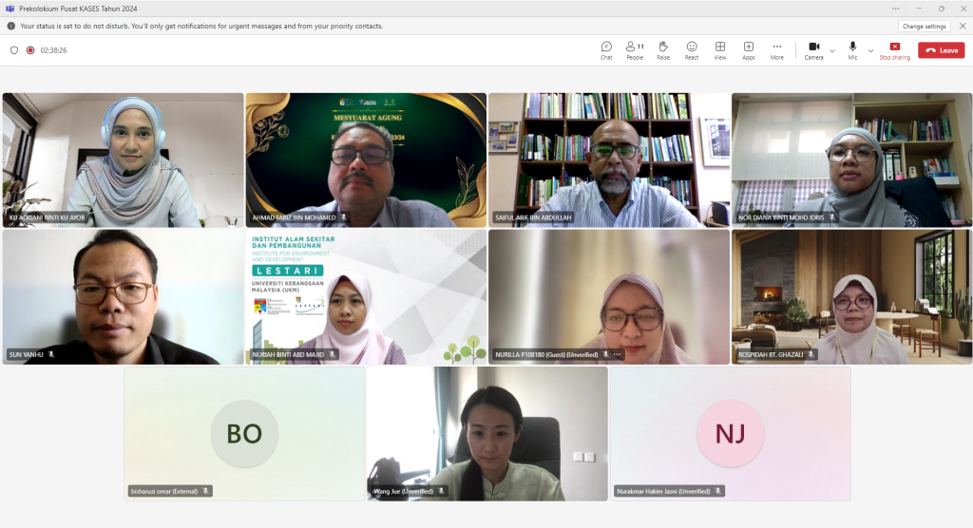Open options menu on NURILLA P108180 tile
973x528 pixels.
(617, 354)
